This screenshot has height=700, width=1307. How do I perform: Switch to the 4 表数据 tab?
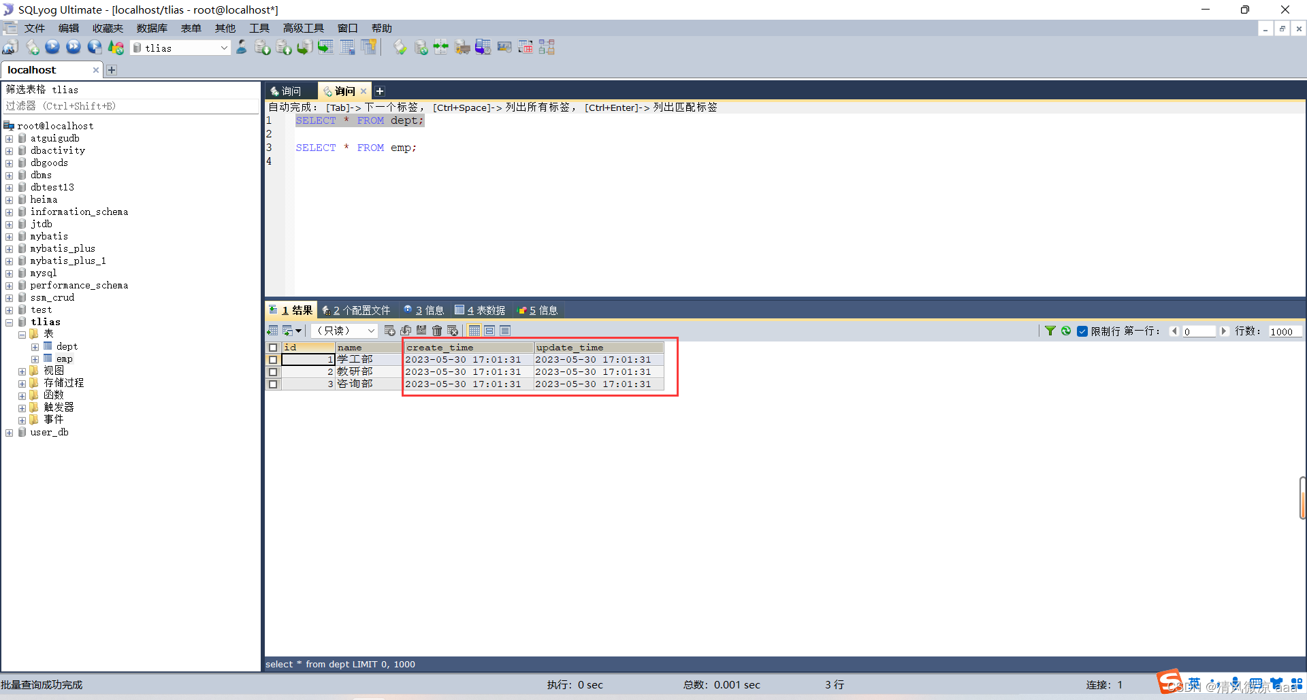pos(480,310)
